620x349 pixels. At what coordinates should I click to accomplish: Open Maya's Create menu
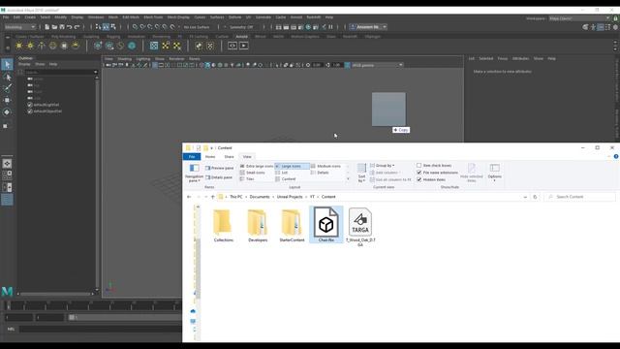[30, 17]
